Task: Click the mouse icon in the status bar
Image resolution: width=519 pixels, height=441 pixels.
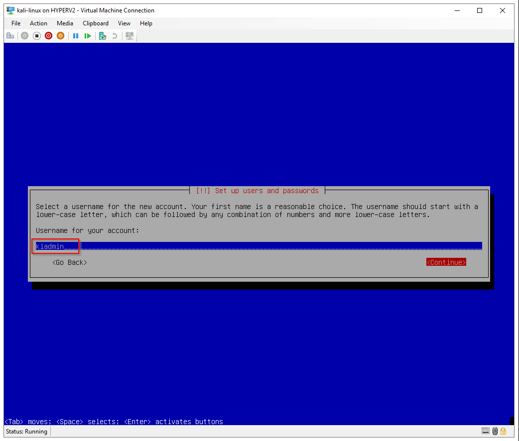Action: [495, 431]
